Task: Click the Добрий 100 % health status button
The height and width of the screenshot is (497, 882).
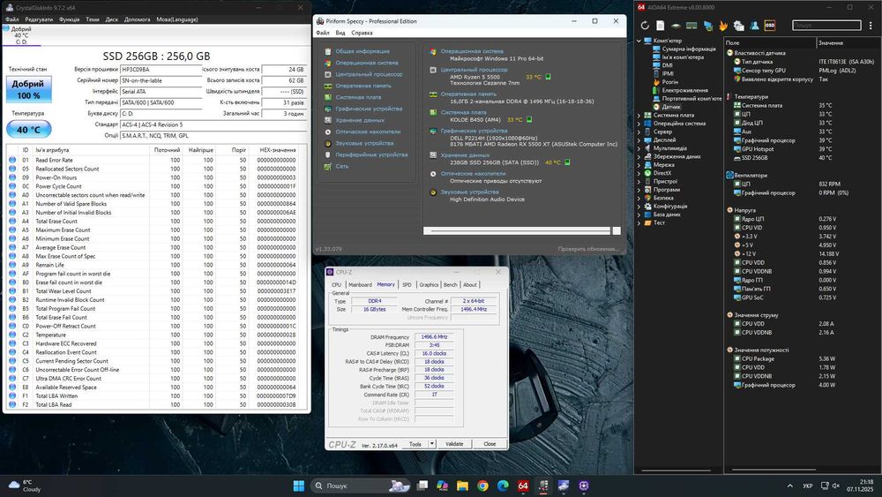Action: [29, 89]
